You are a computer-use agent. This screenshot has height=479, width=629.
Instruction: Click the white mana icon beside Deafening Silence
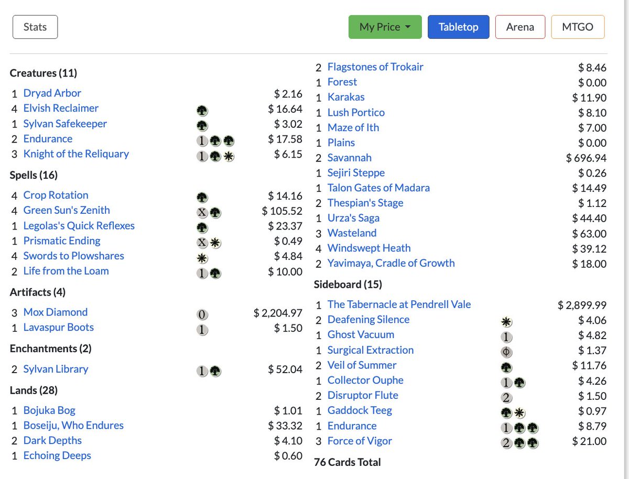506,322
